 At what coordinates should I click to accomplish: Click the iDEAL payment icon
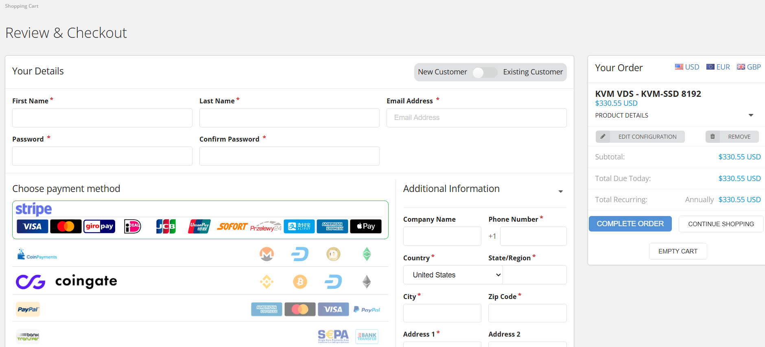click(133, 226)
